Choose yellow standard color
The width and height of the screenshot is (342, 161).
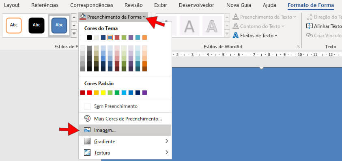coord(103,92)
